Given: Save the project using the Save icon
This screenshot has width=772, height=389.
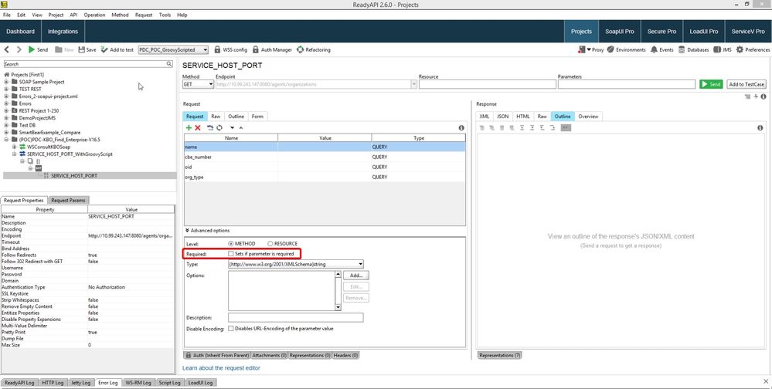Looking at the screenshot, I should (87, 49).
